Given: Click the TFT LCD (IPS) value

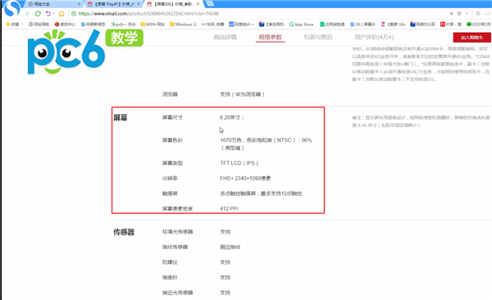Looking at the screenshot, I should [239, 163].
